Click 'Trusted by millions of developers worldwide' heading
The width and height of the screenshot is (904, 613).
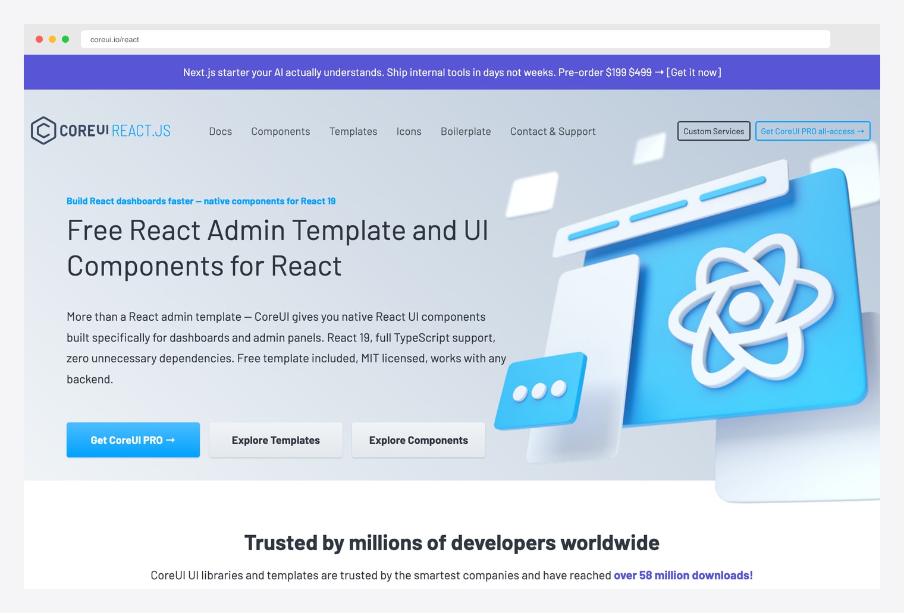coord(452,543)
